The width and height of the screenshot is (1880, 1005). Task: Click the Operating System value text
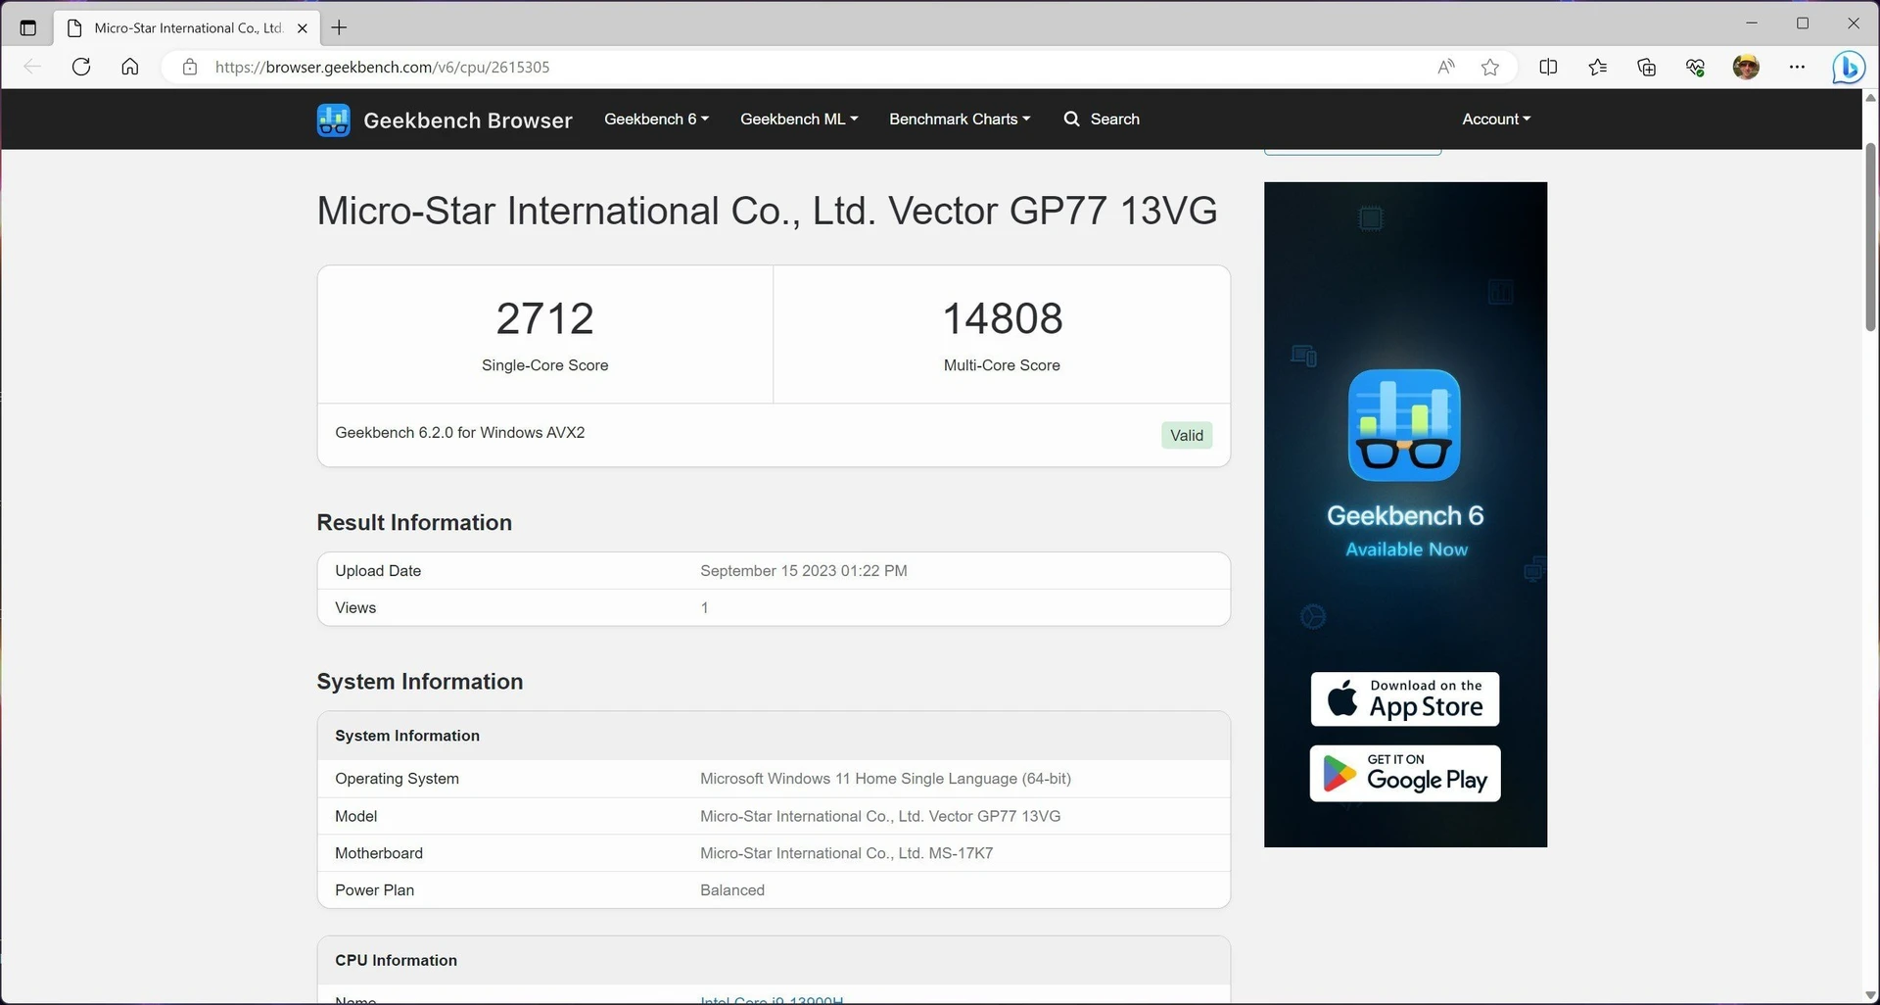pyautogui.click(x=885, y=779)
